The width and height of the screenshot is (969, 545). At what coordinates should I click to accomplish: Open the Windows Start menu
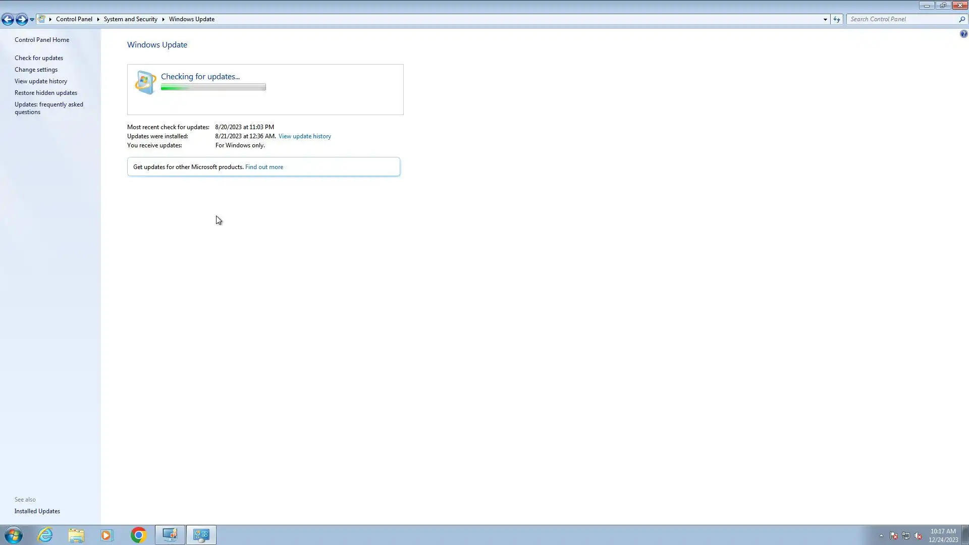pyautogui.click(x=13, y=535)
